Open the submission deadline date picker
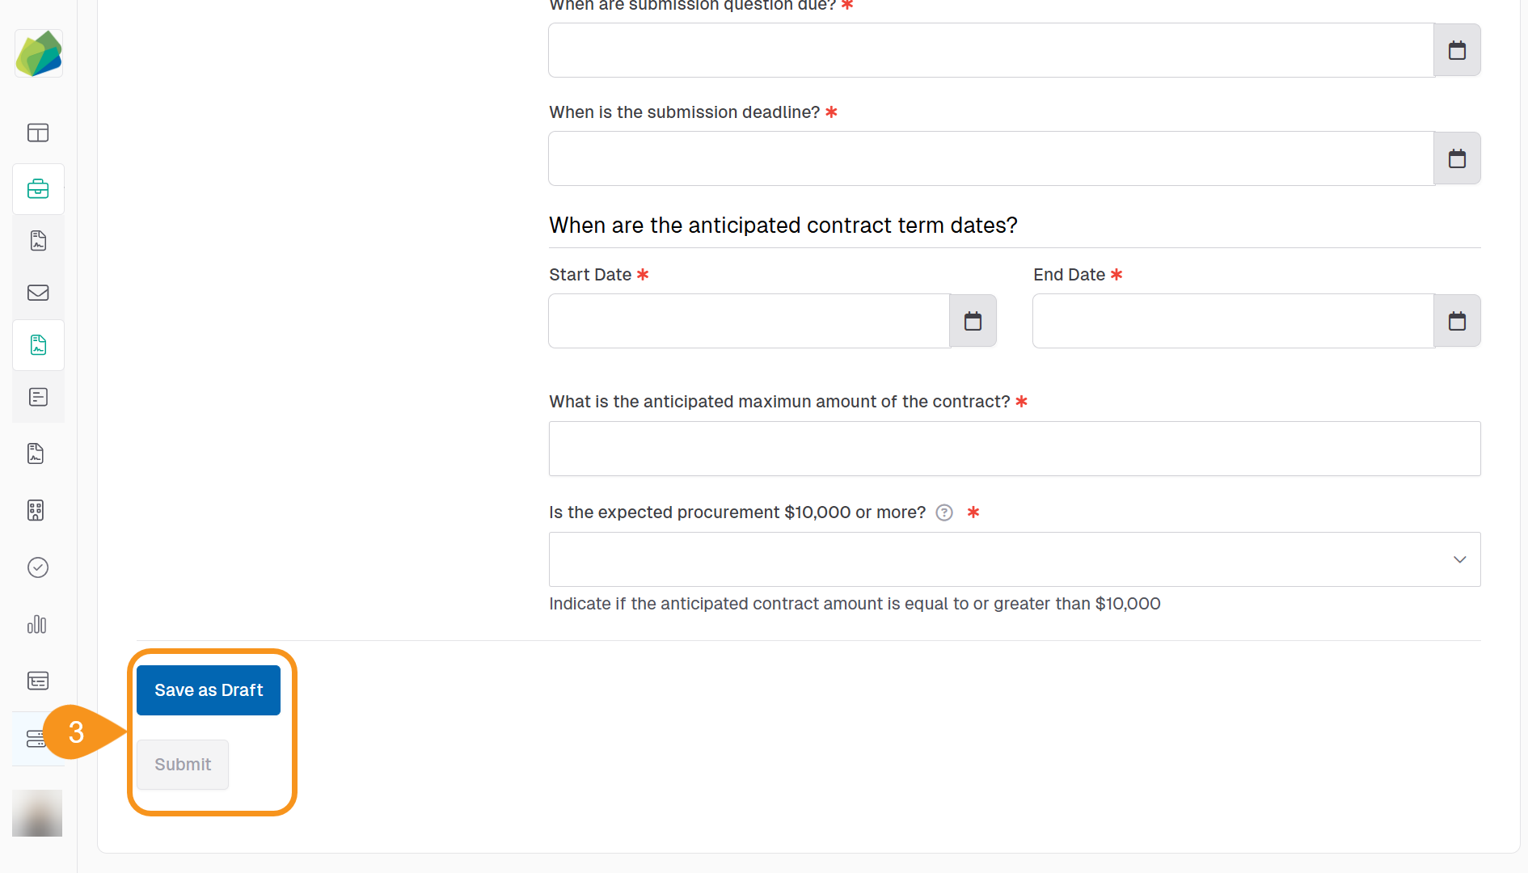 pos(1457,158)
